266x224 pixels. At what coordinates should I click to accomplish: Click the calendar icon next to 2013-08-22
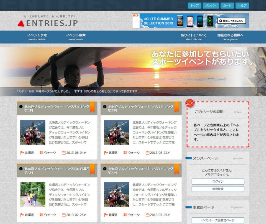click(x=147, y=153)
